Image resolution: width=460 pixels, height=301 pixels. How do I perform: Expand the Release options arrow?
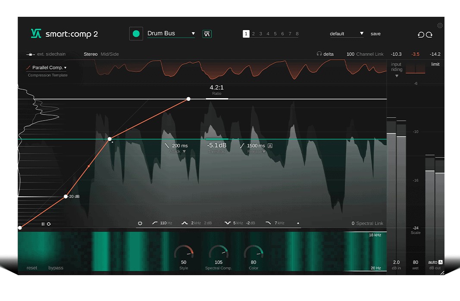point(264,152)
